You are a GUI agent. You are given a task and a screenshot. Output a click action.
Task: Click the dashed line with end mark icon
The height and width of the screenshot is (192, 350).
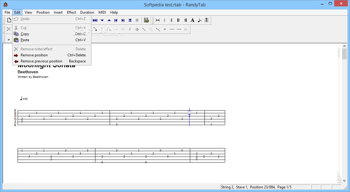click(x=179, y=29)
